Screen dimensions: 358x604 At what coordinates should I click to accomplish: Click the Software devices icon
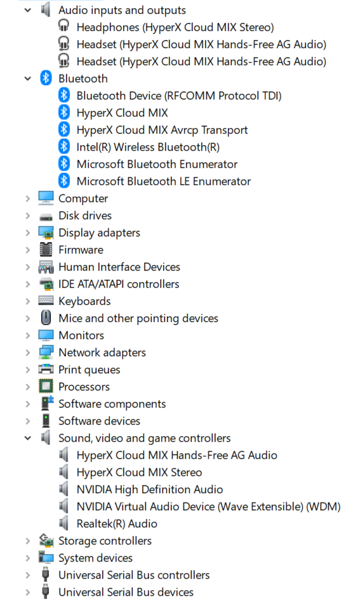click(x=46, y=421)
